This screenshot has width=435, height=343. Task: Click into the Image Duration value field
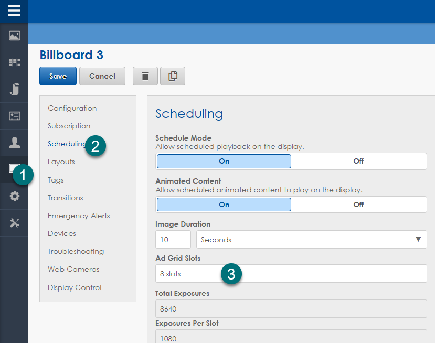coord(173,240)
